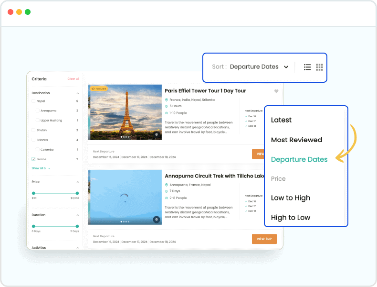This screenshot has height=287, width=377.
Task: Open the Eiffel Tower tour thumbnail
Action: (125, 112)
